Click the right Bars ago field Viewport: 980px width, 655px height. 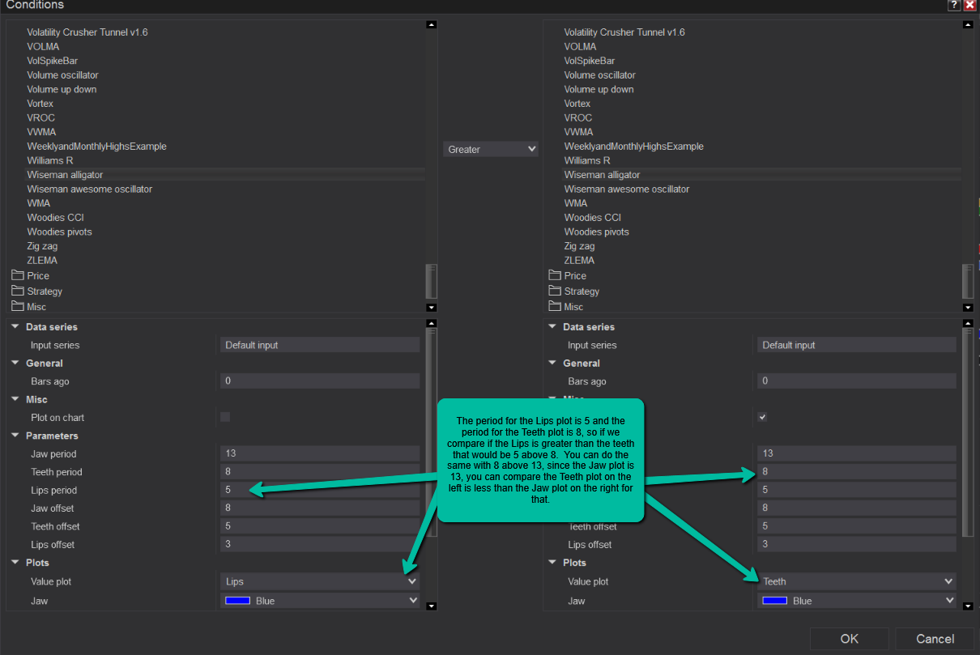point(857,381)
